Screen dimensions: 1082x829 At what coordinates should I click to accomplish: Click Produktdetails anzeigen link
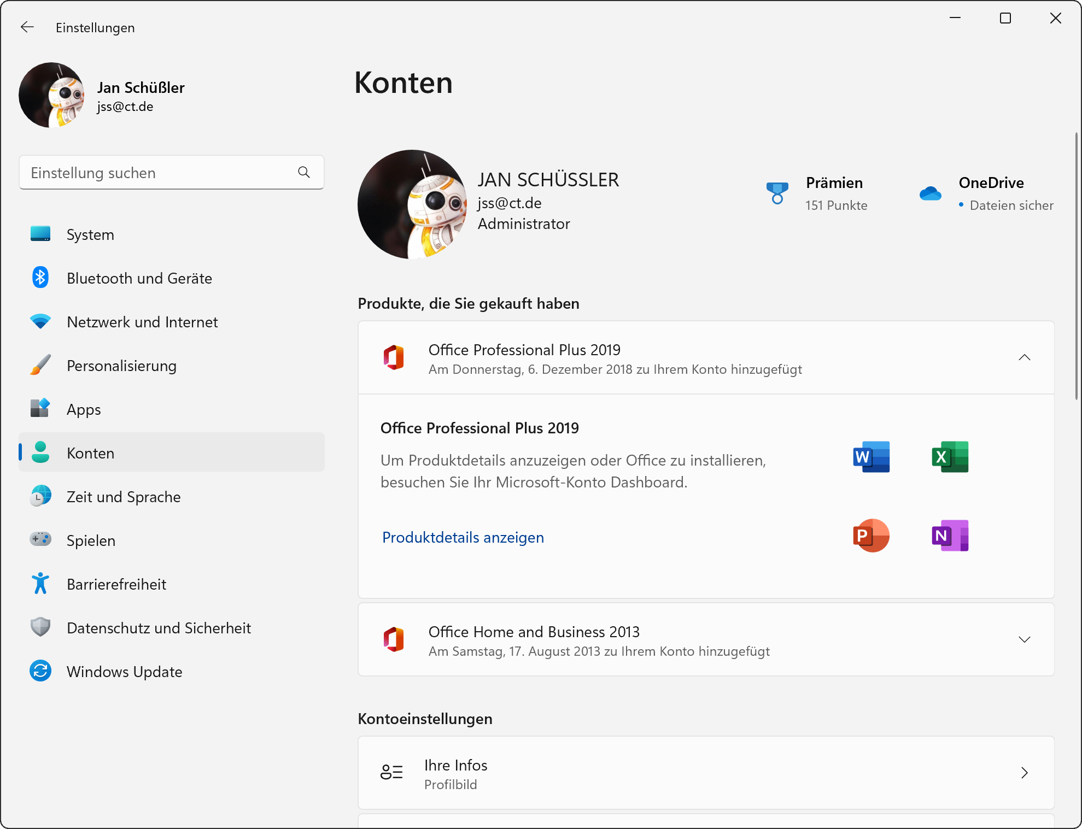point(463,537)
